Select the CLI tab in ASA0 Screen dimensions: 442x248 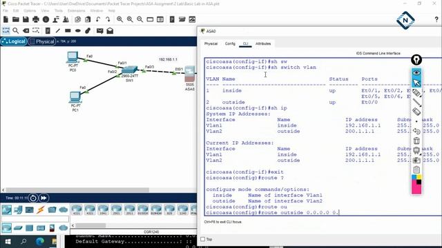click(x=245, y=43)
